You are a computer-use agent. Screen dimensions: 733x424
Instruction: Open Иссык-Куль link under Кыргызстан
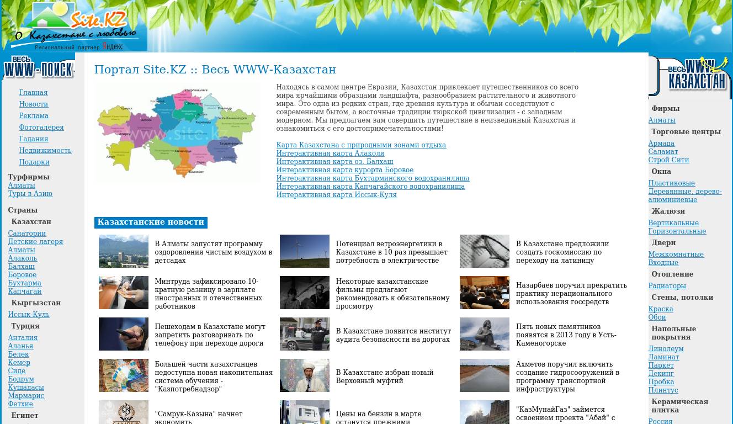tap(29, 315)
